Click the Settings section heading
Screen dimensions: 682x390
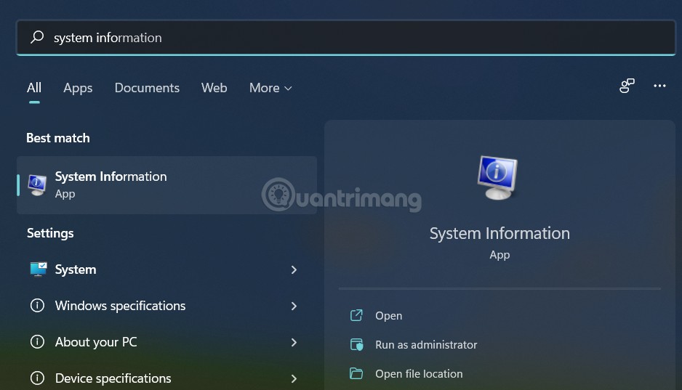(x=50, y=233)
